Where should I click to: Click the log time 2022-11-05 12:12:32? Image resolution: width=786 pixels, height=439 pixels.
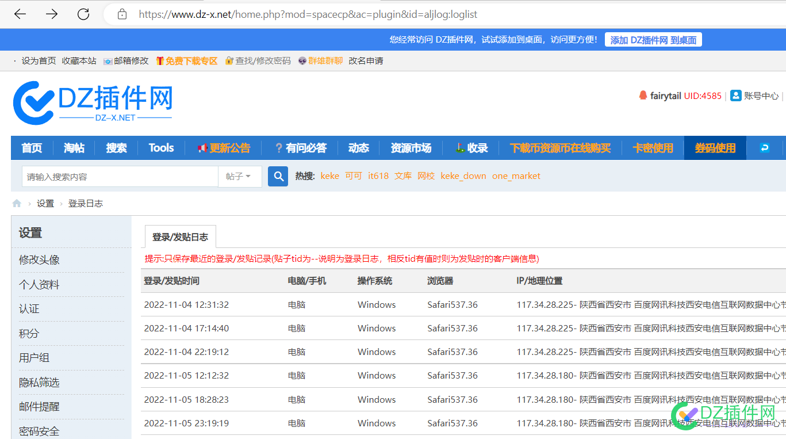click(x=186, y=375)
